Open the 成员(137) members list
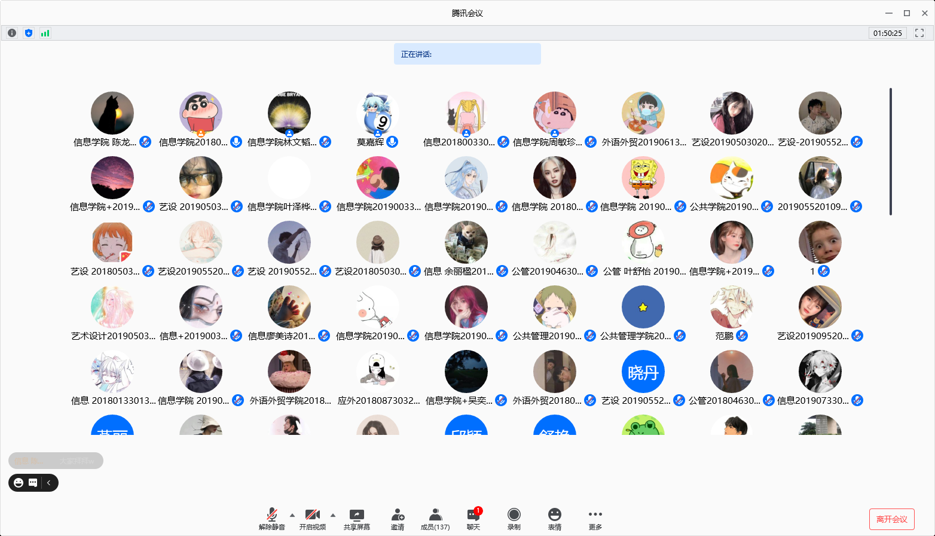The width and height of the screenshot is (935, 536). pyautogui.click(x=435, y=519)
